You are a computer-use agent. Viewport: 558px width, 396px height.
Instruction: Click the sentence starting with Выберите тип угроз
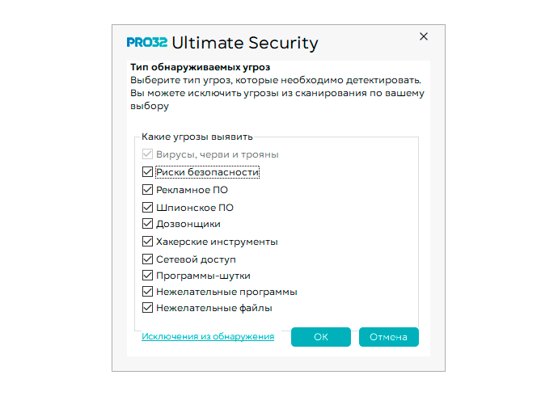pos(276,81)
